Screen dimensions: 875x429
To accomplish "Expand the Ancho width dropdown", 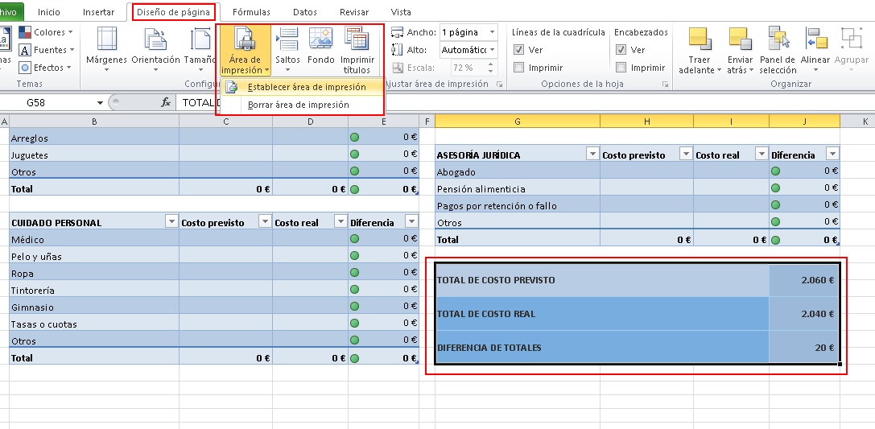I will click(493, 32).
